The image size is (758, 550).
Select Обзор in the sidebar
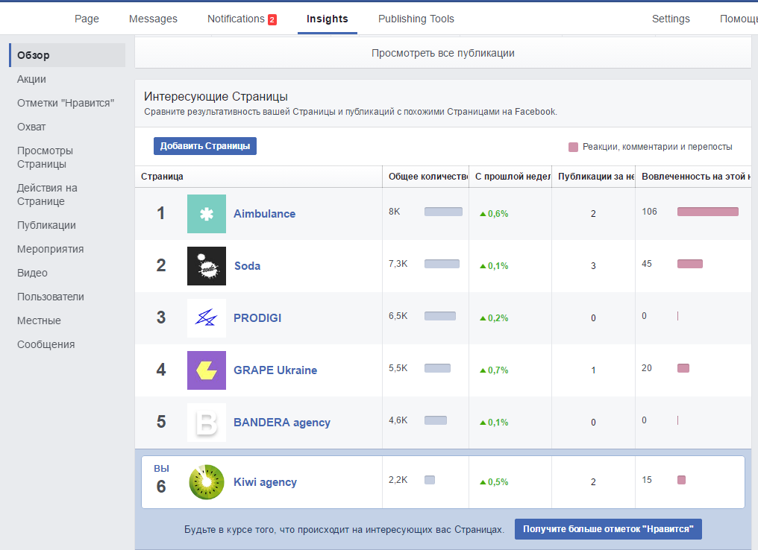click(x=67, y=55)
